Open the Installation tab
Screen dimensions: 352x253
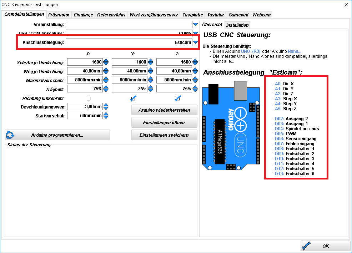[237, 25]
